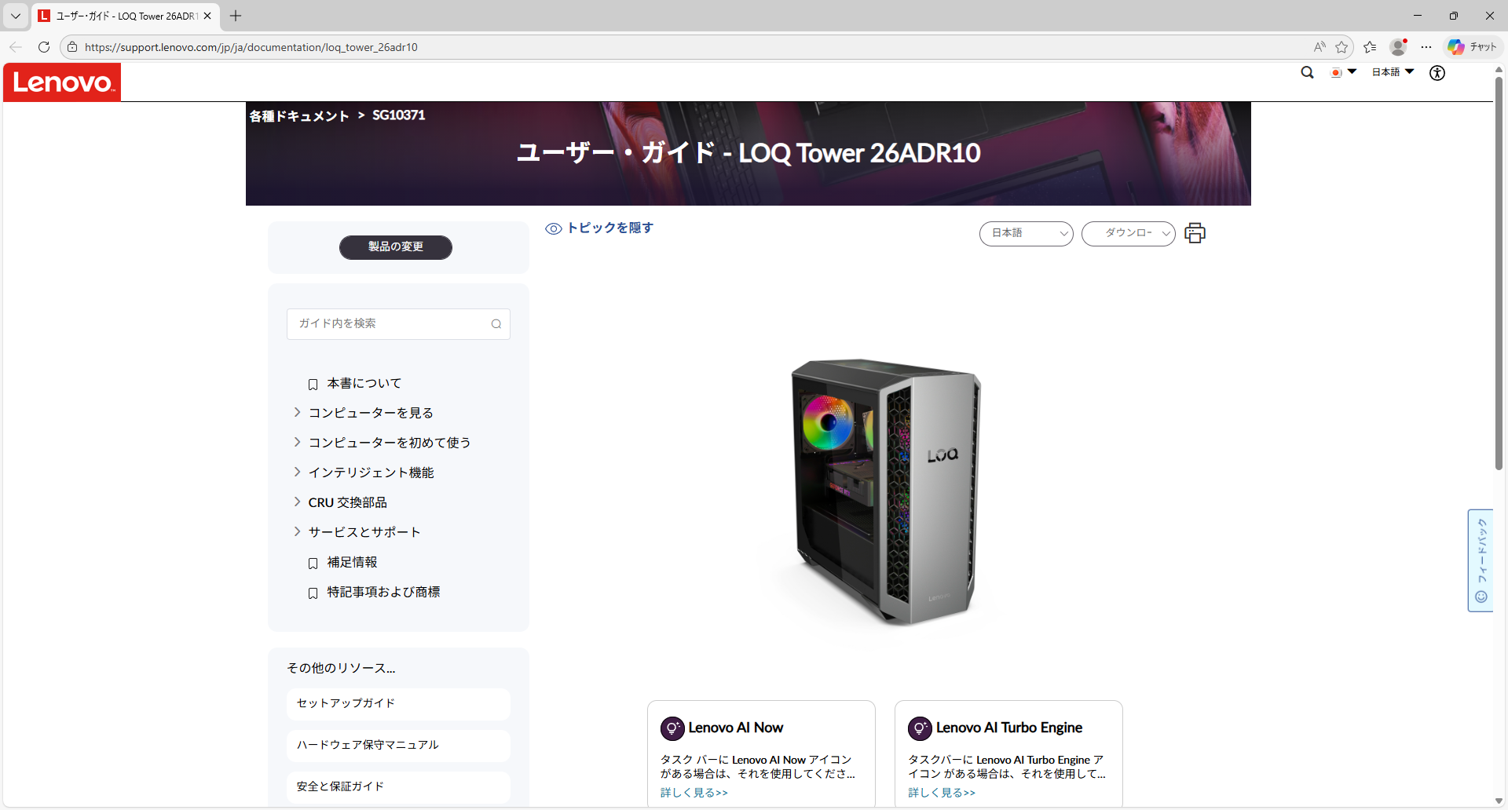
Task: Open Lenovo AI Now 詳しく見る link
Action: [x=694, y=793]
